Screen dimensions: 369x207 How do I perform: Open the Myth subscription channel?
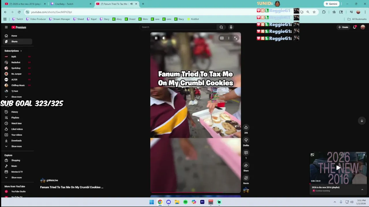pos(17,57)
